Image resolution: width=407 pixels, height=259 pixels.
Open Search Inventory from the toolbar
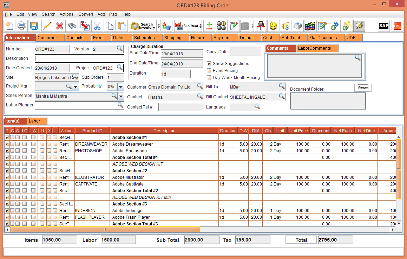143,26
